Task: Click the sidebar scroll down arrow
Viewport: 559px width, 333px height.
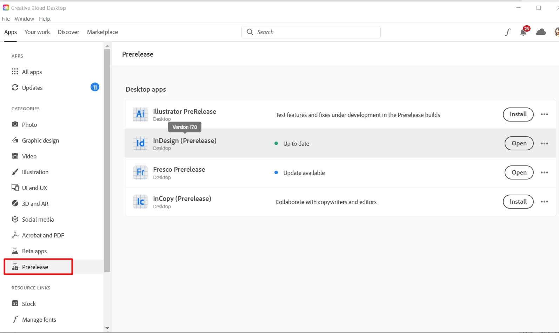Action: coord(107,328)
